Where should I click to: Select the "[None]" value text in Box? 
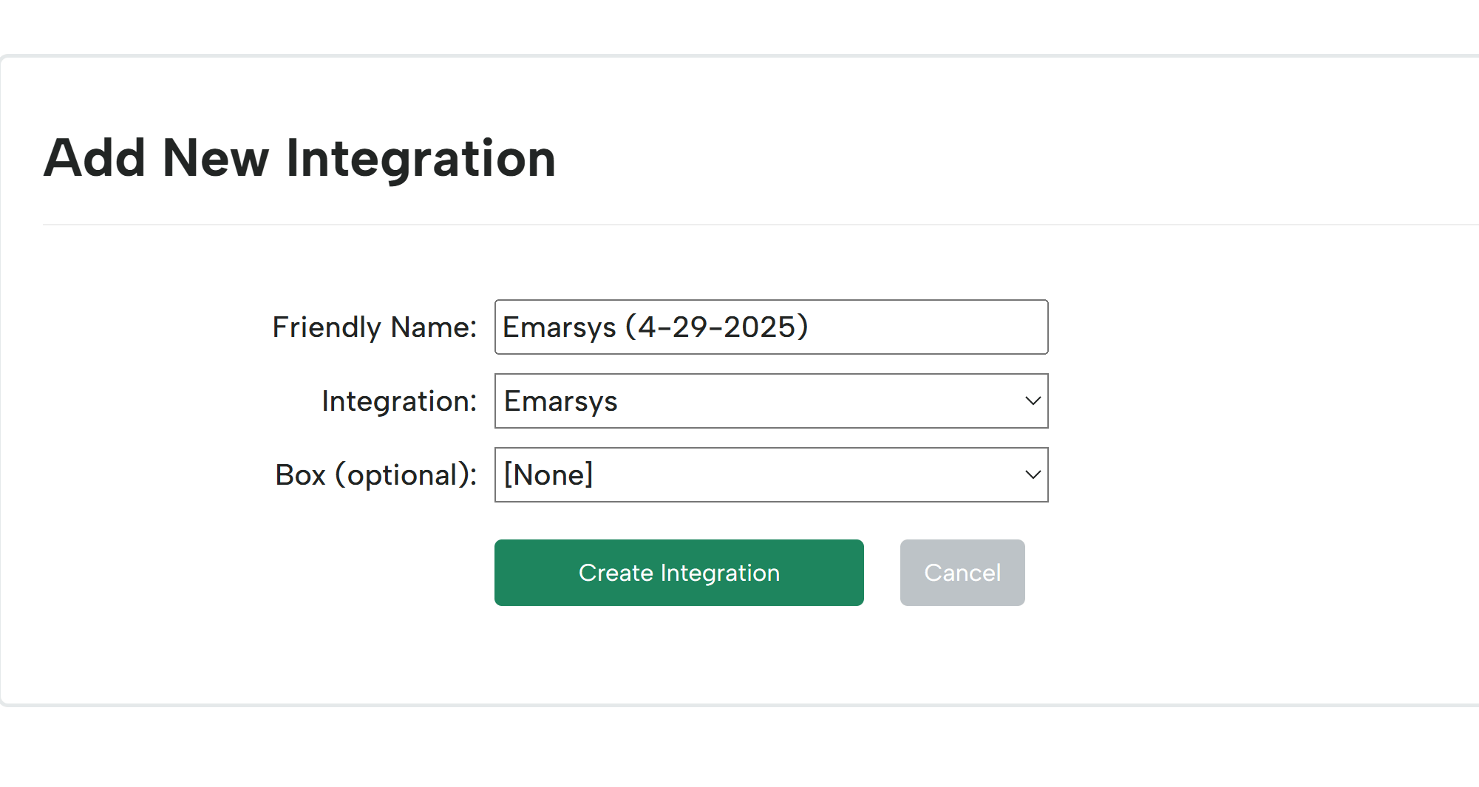tap(548, 475)
